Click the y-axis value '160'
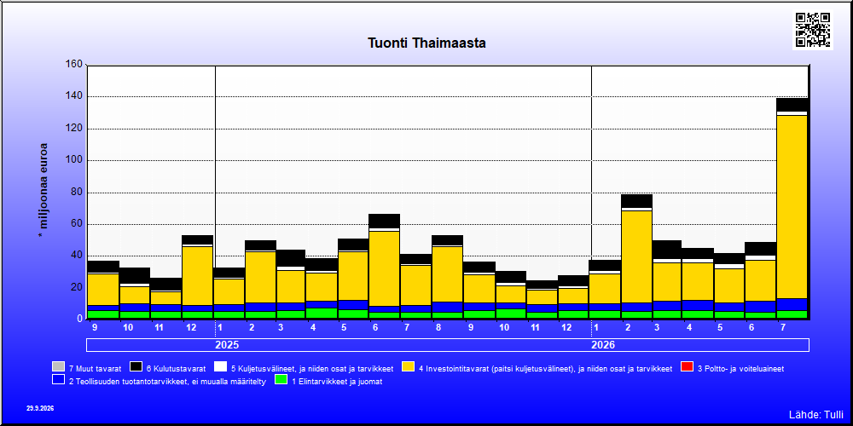Screen dimensions: 853x426 75,65
